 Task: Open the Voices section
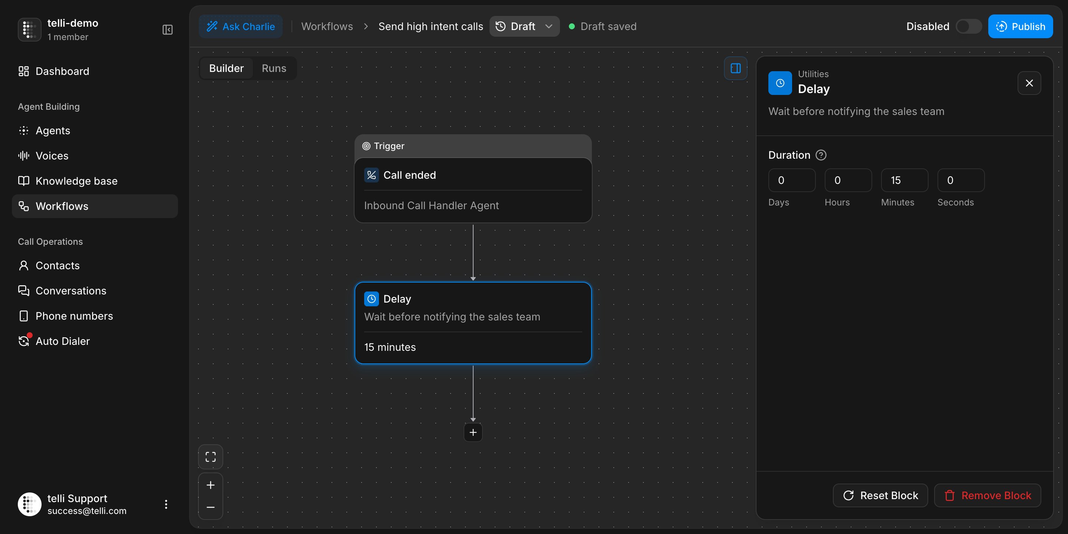click(95, 156)
